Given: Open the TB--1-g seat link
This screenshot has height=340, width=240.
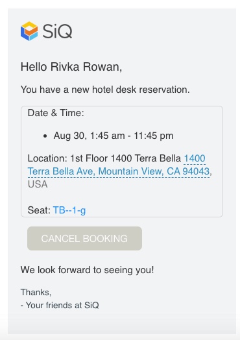Looking at the screenshot, I should click(x=69, y=210).
